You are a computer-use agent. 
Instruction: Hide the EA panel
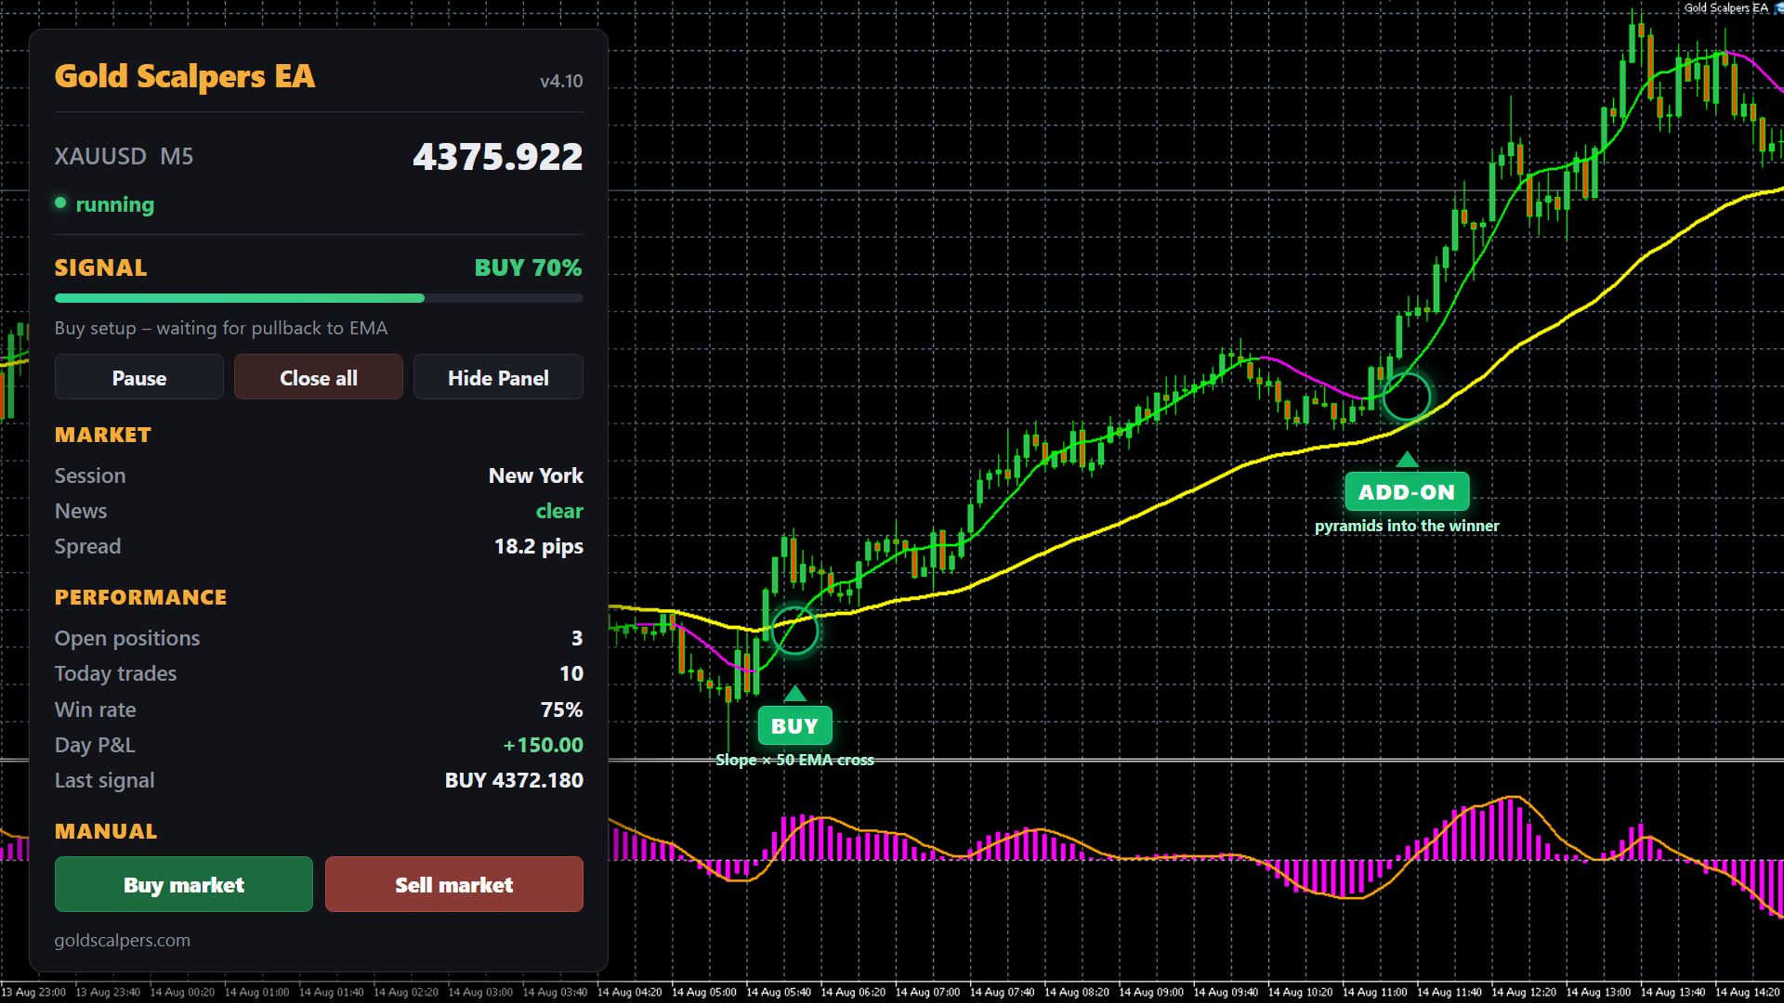[498, 377]
